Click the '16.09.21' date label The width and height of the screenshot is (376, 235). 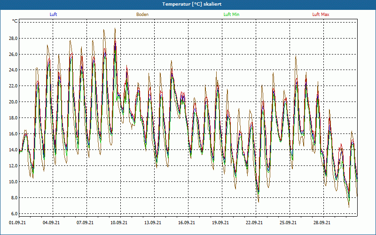click(x=187, y=223)
